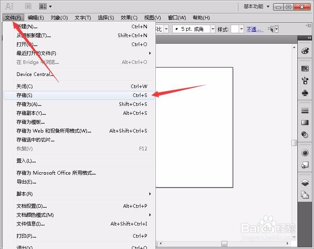Click the Adobe Bridge Br icon

point(28,6)
